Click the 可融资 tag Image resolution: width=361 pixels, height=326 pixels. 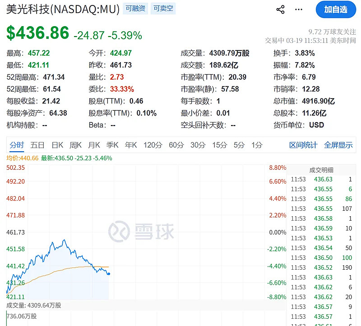point(135,9)
